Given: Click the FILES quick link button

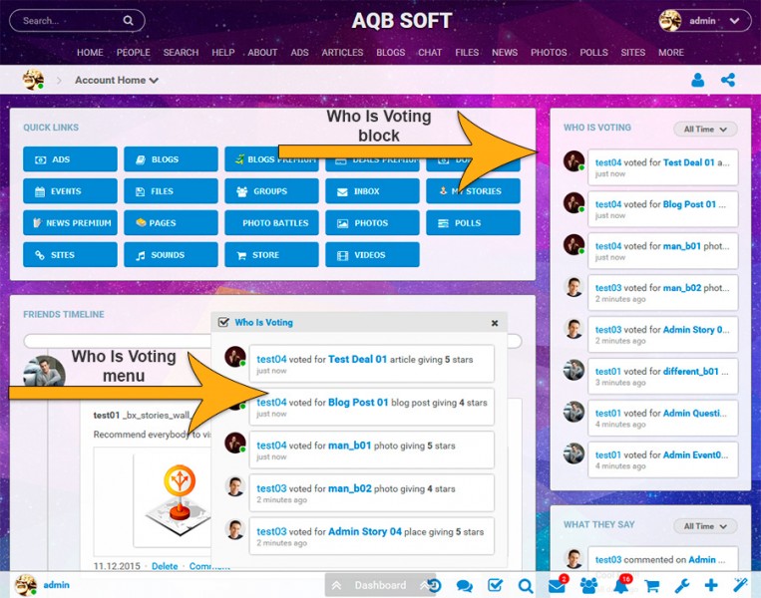Looking at the screenshot, I should 171,191.
